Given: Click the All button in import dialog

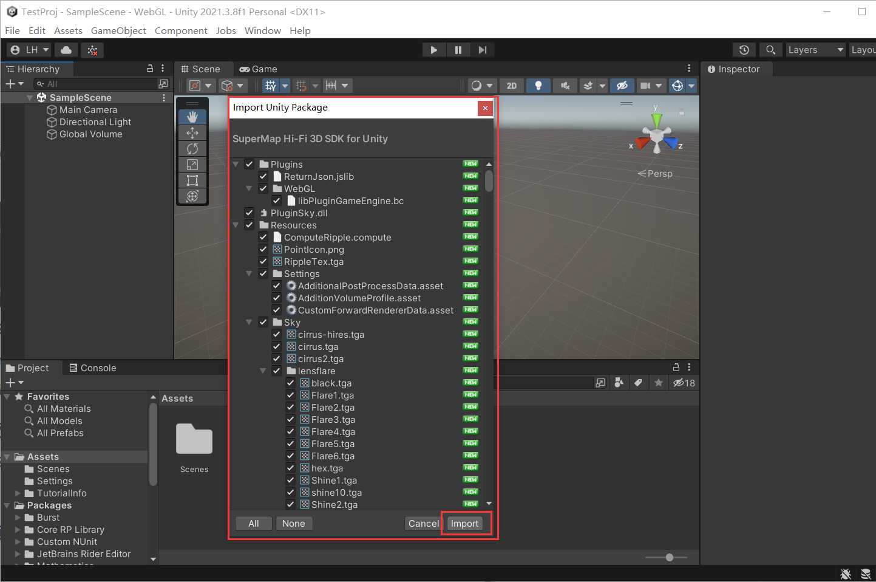Looking at the screenshot, I should (254, 524).
